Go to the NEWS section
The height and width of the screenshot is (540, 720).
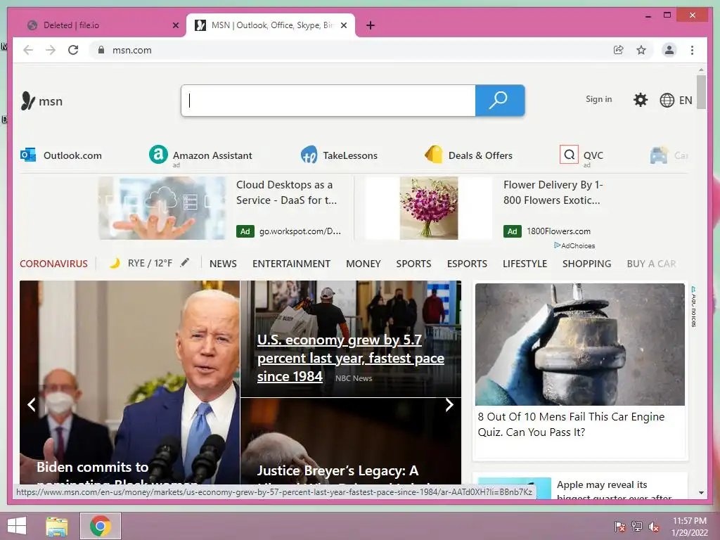tap(223, 264)
